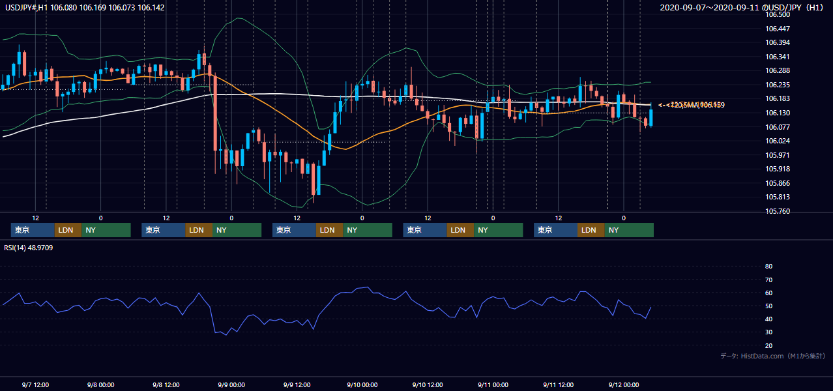Viewport: 833px width, 391px height.
Task: Click the 105.760 price axis label
Action: pyautogui.click(x=778, y=211)
